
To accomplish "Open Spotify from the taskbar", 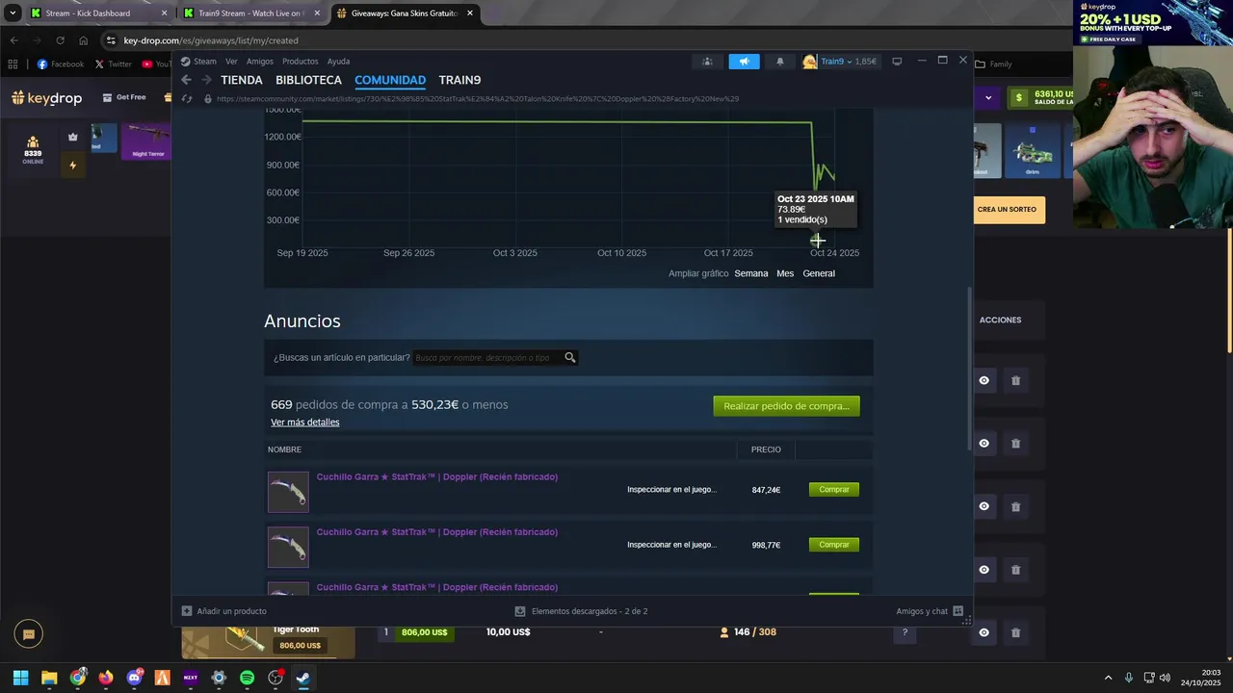I will click(x=247, y=678).
